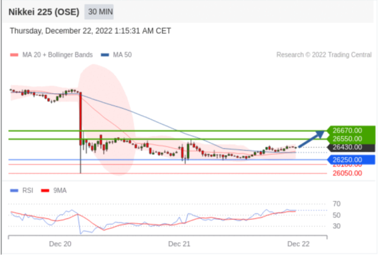This screenshot has width=378, height=255.
Task: Click the Dec 20 date axis label
Action: (x=60, y=244)
